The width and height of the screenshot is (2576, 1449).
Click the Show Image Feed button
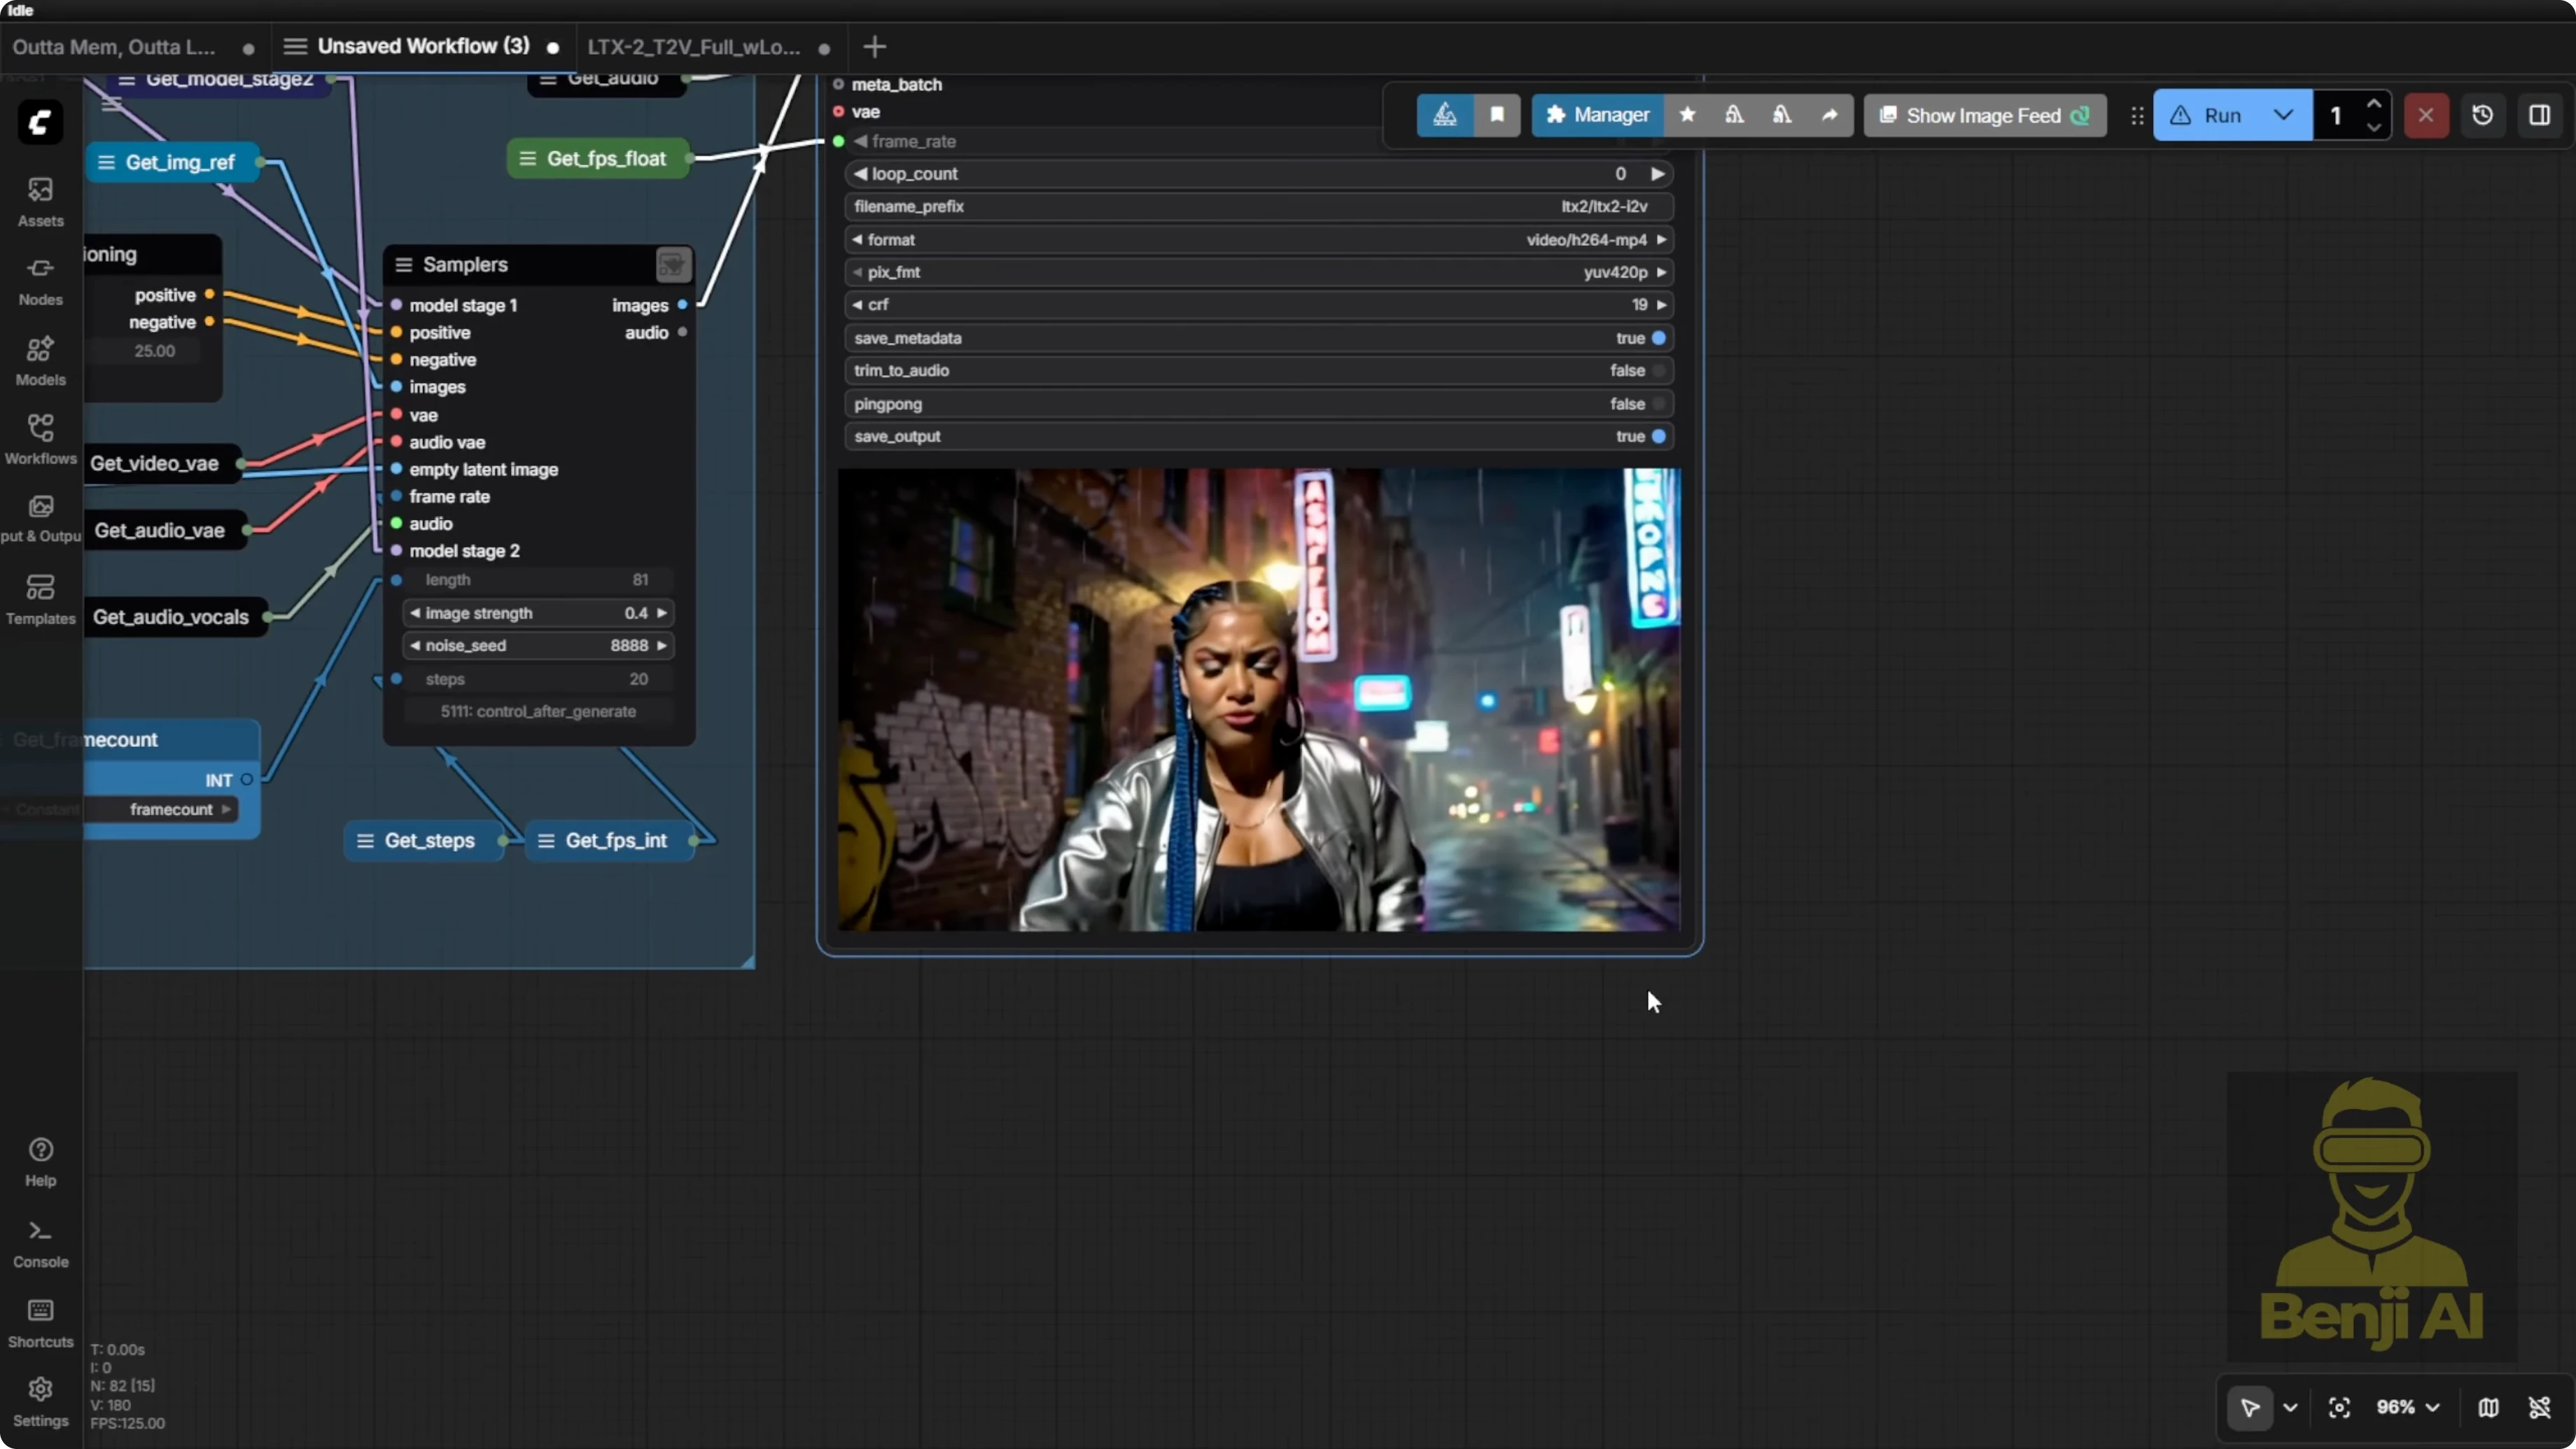pos(1984,115)
